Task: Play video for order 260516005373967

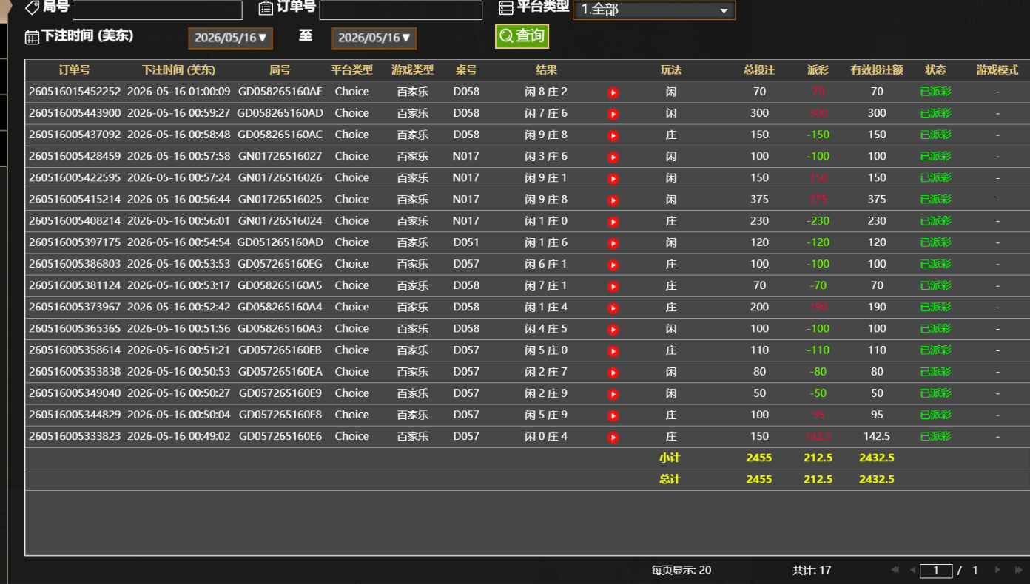Action: tap(613, 308)
